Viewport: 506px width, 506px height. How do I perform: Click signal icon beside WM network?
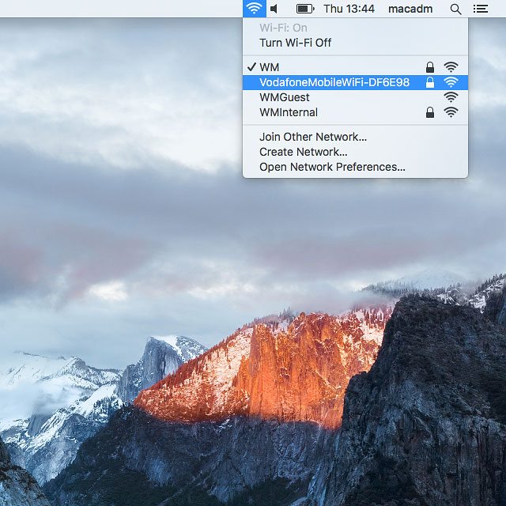point(451,67)
